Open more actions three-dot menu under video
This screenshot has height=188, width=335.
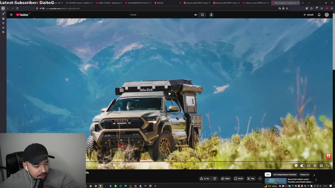tap(260, 179)
